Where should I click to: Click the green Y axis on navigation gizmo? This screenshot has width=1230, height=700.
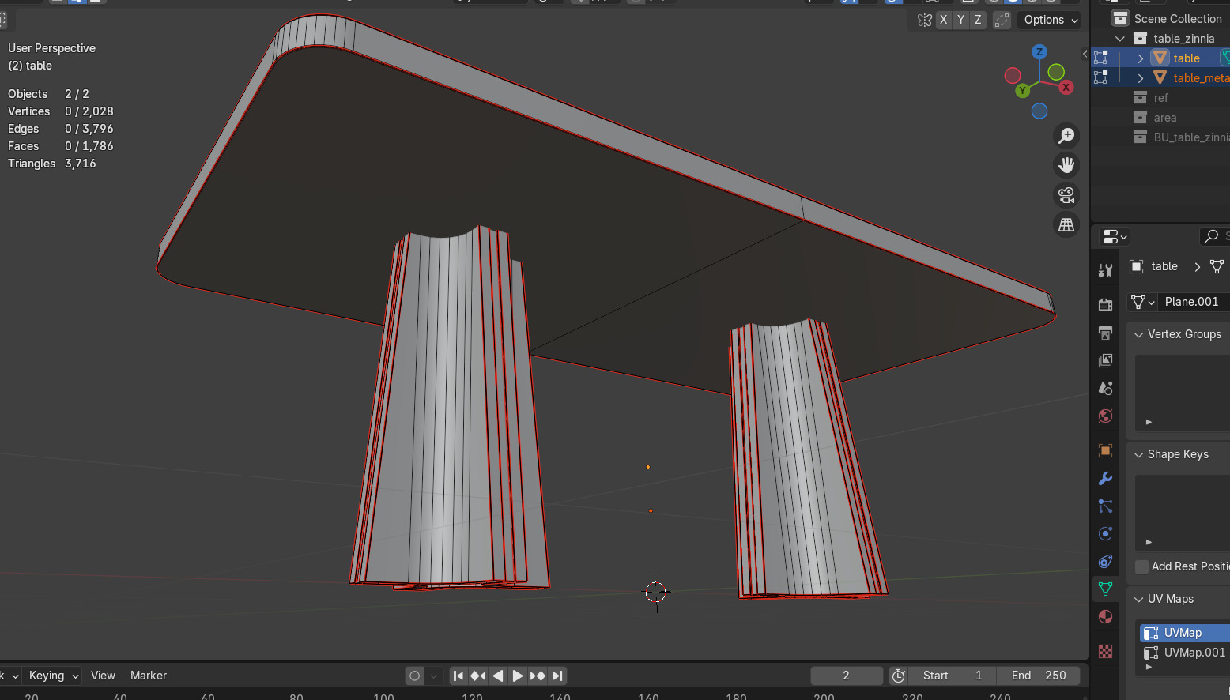(x=1023, y=90)
